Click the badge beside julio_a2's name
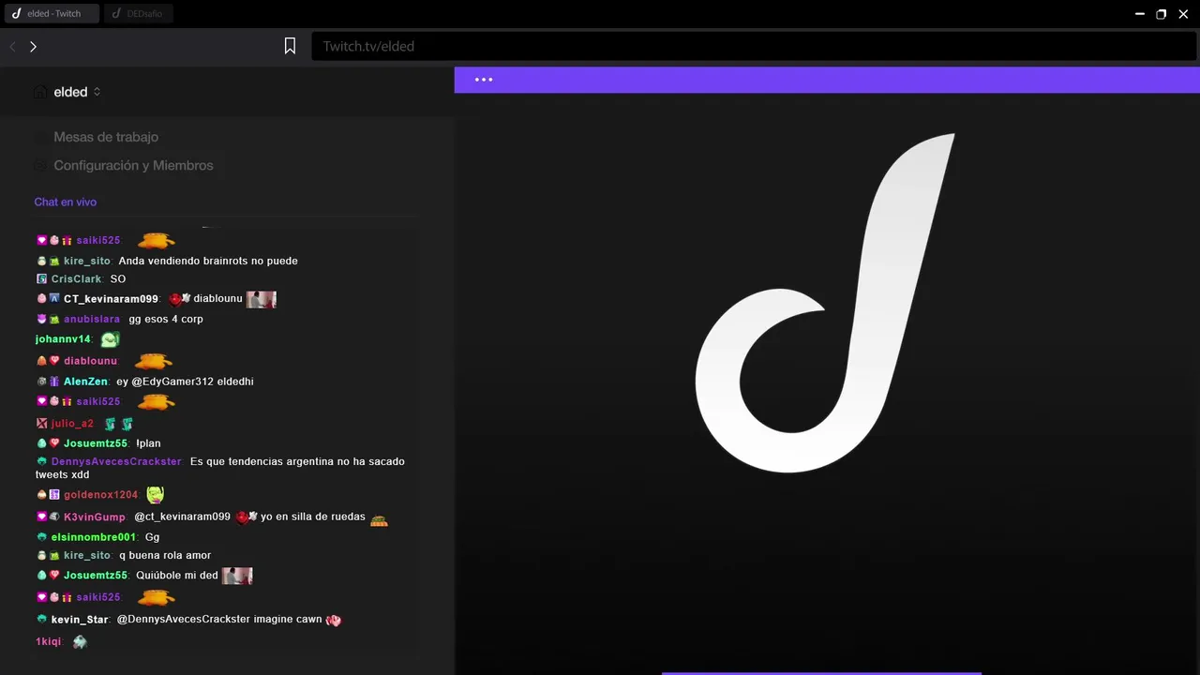The height and width of the screenshot is (675, 1200). 42,424
